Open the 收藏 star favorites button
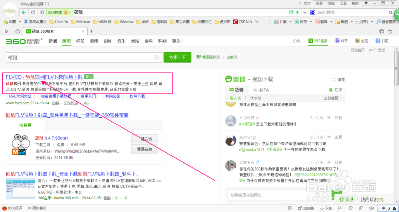 click(10, 22)
